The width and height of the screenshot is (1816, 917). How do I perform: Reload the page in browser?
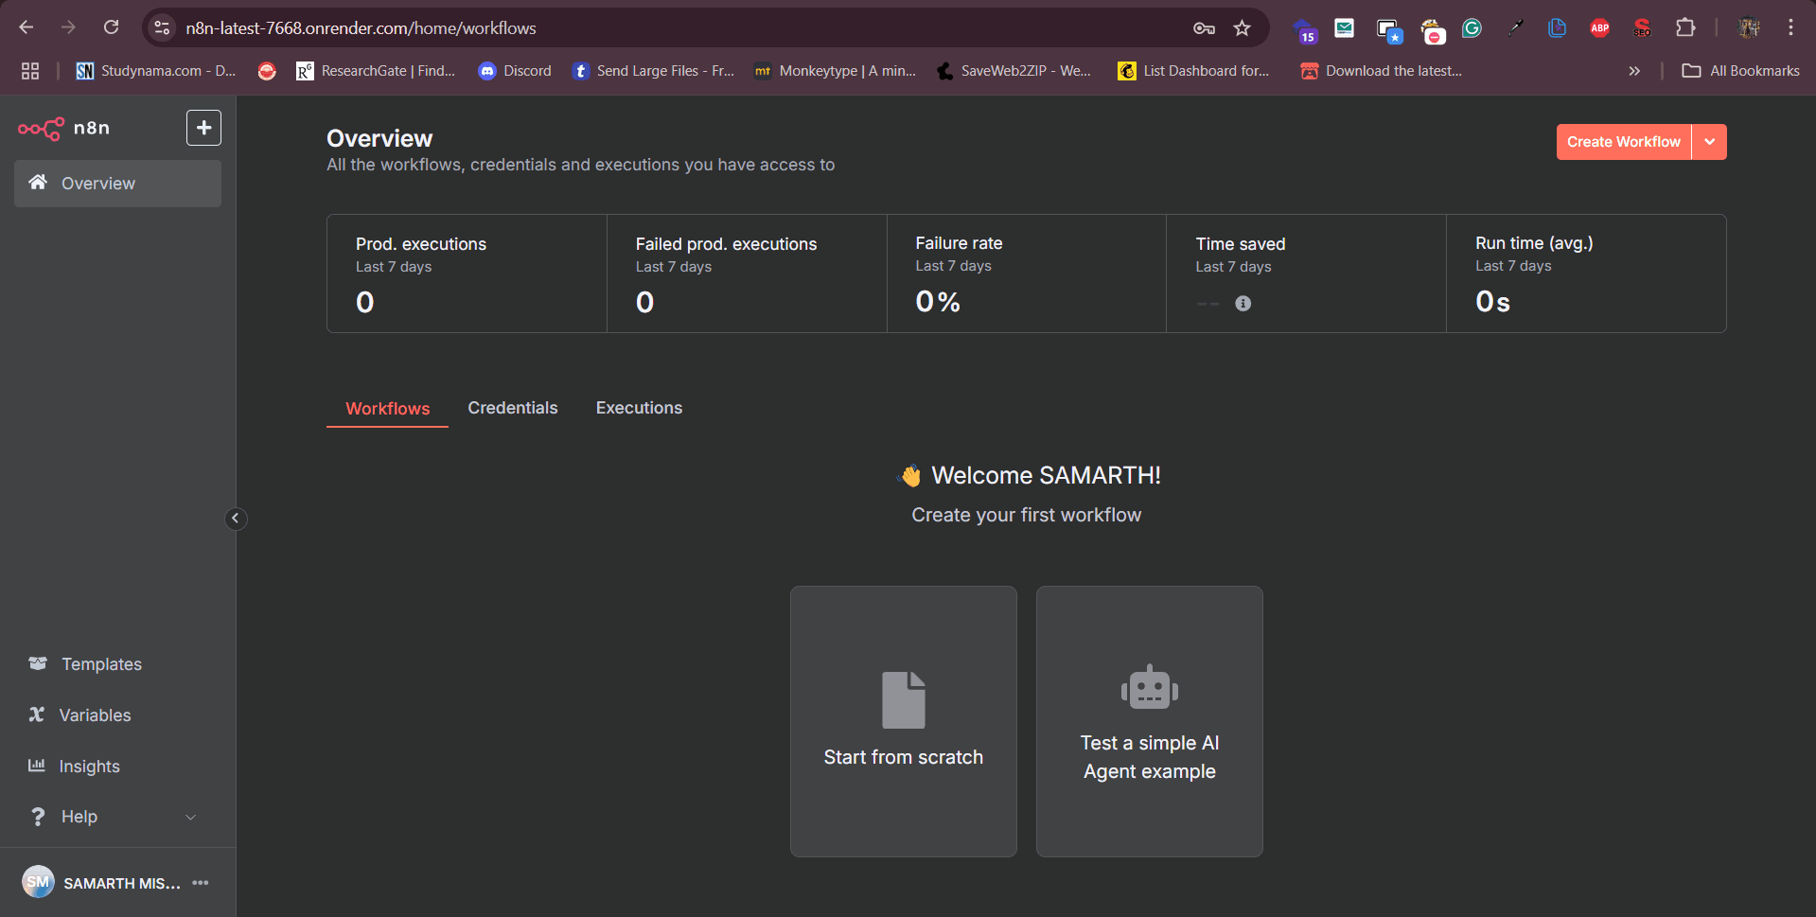point(112,27)
